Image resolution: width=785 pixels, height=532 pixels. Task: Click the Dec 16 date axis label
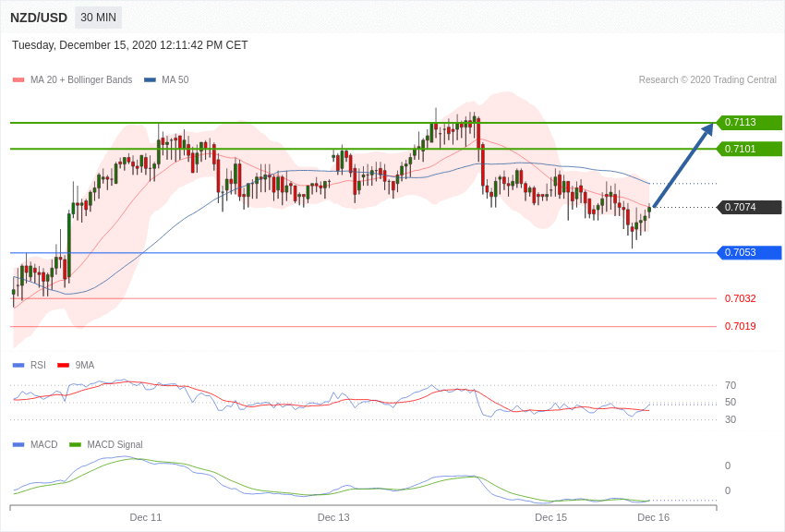pos(653,517)
